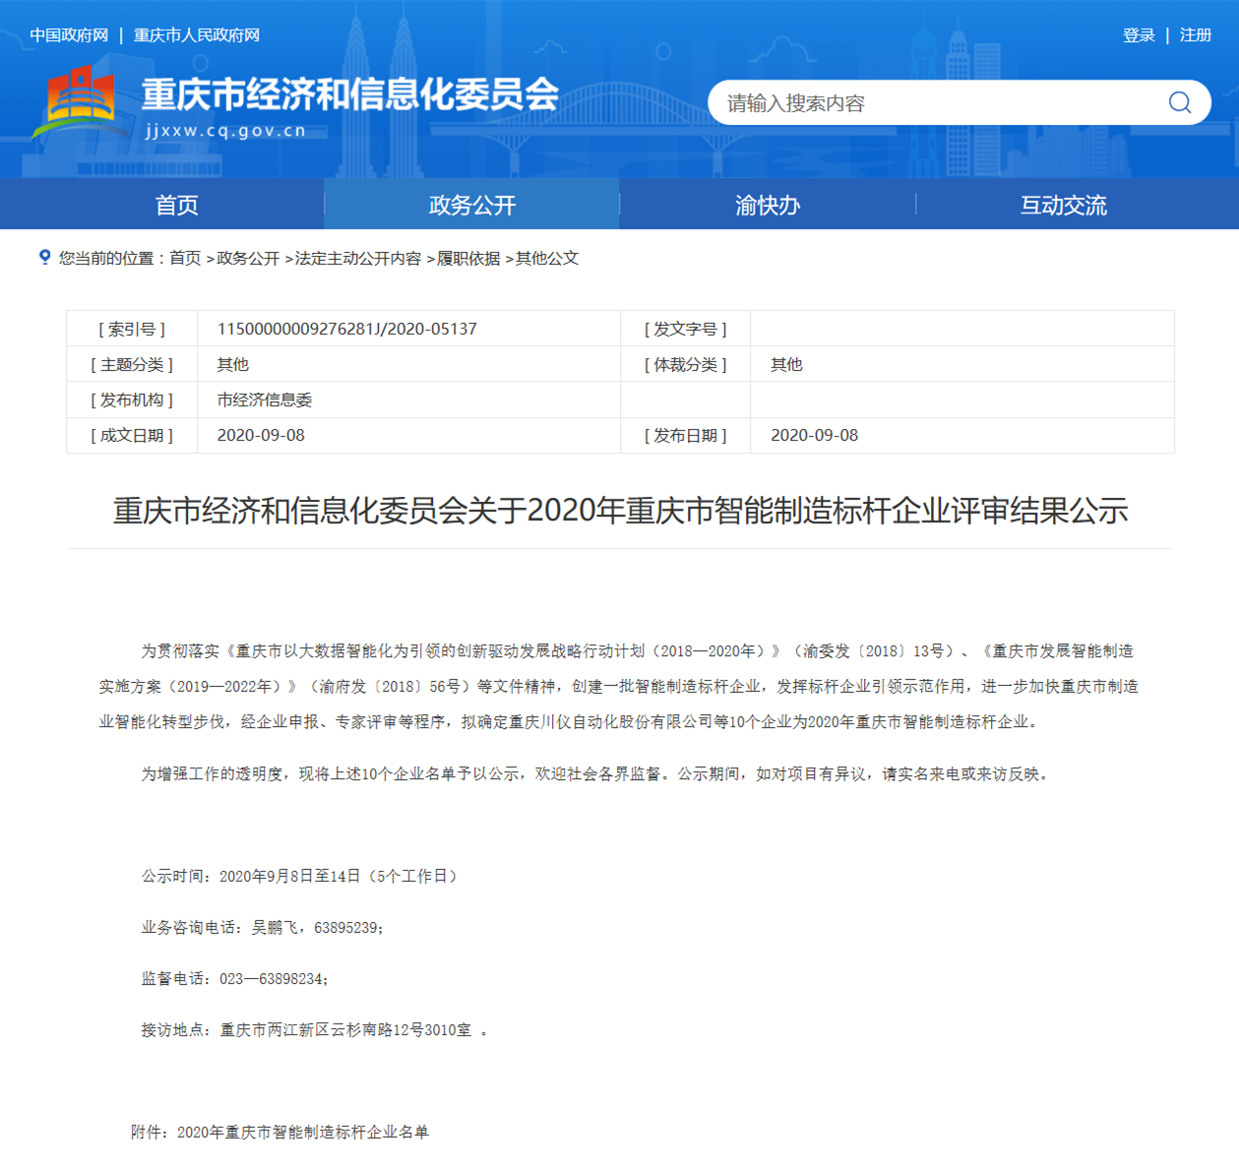Click the 登录 link
Image resolution: width=1239 pixels, height=1169 pixels.
[x=1139, y=35]
